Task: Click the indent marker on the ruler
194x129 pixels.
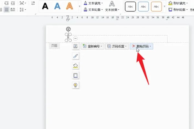Action: [68, 18]
